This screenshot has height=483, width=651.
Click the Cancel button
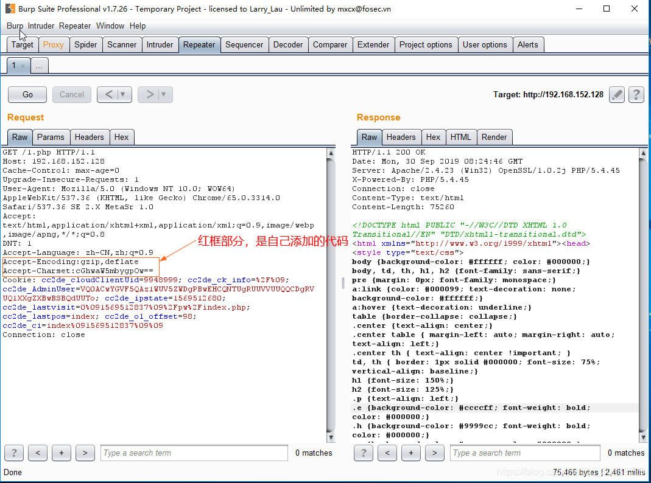pos(72,94)
